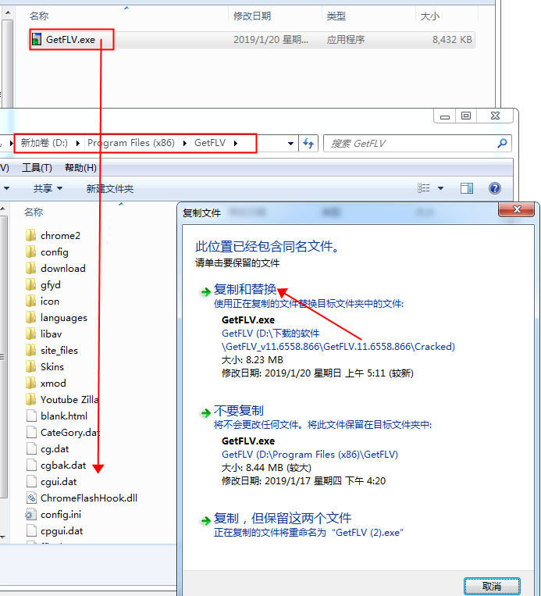
Task: Select the config folder
Action: click(x=47, y=252)
